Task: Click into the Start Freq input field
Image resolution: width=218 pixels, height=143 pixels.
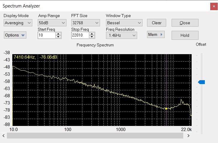Action: (46, 35)
